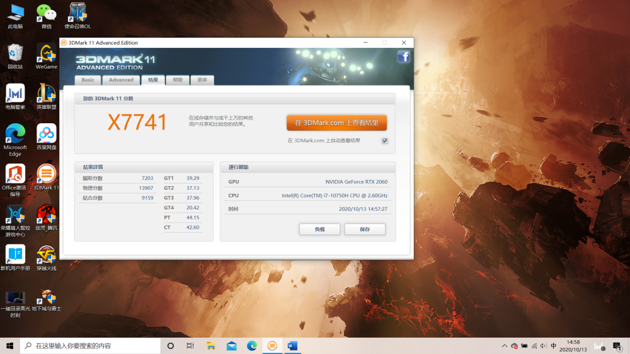Screen dimensions: 630x354
Task: Open Edge browser from taskbar
Action: click(252, 346)
